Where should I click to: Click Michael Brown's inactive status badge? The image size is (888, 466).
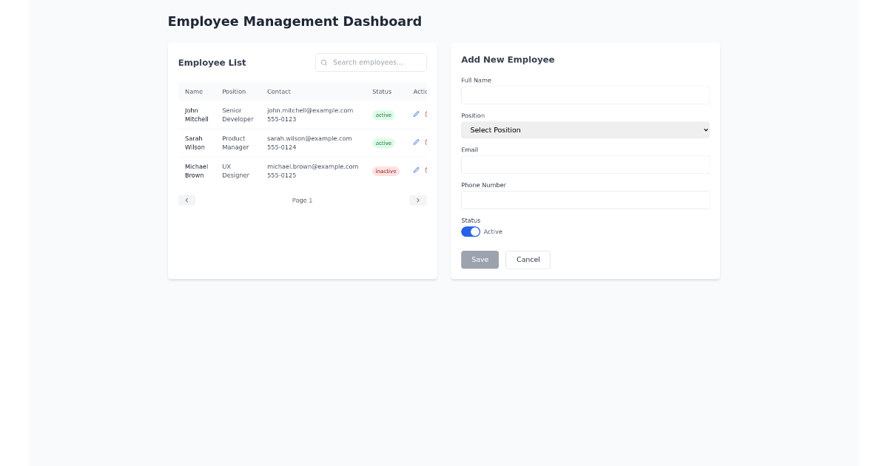point(386,171)
